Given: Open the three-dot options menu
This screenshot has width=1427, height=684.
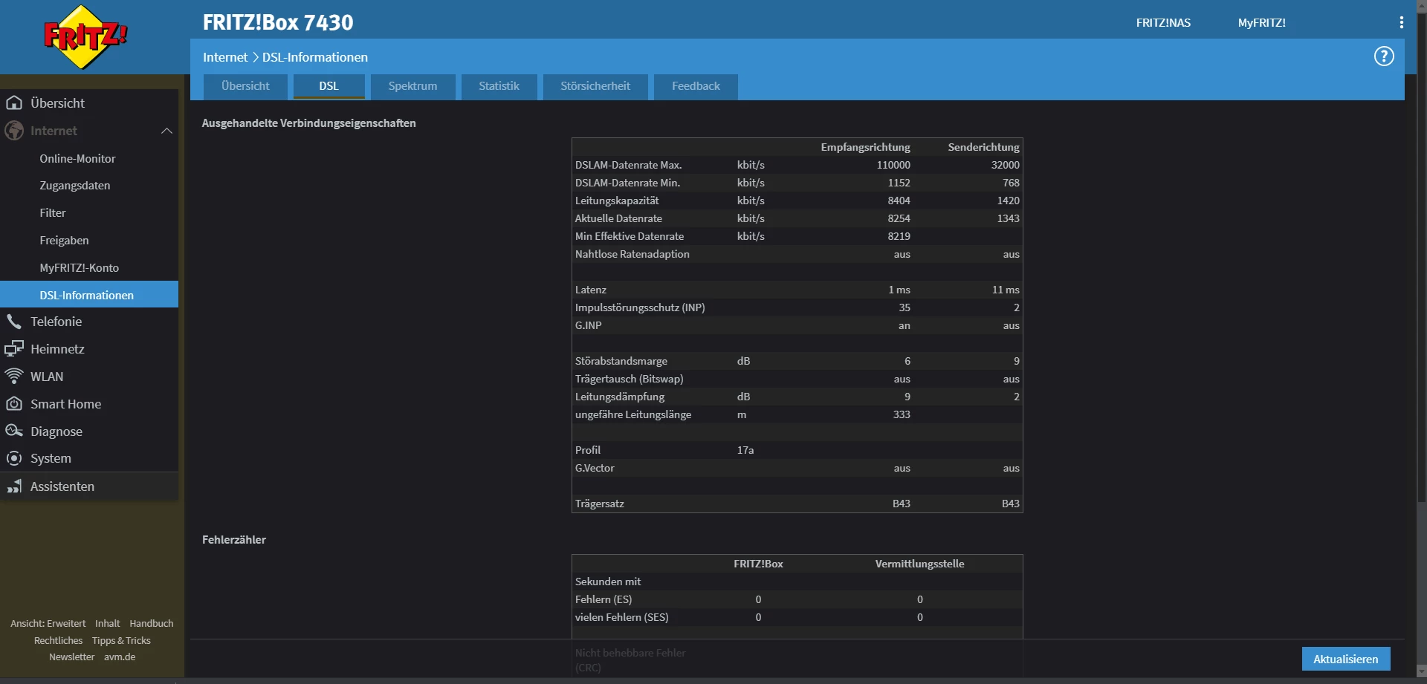Looking at the screenshot, I should click(x=1401, y=22).
